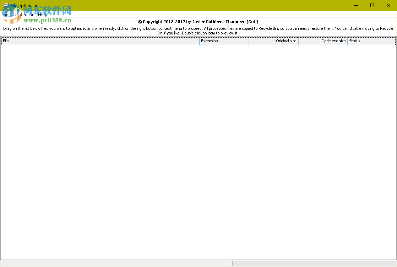Viewport: 397px width, 267px height.
Task: Sort files by Original size
Action: tap(273, 41)
